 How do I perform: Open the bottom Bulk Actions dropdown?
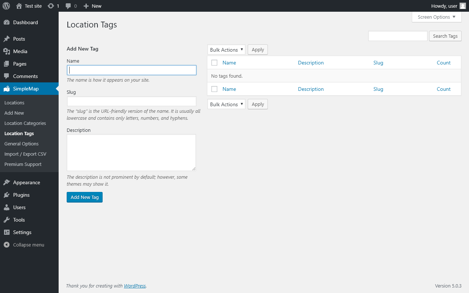click(226, 104)
